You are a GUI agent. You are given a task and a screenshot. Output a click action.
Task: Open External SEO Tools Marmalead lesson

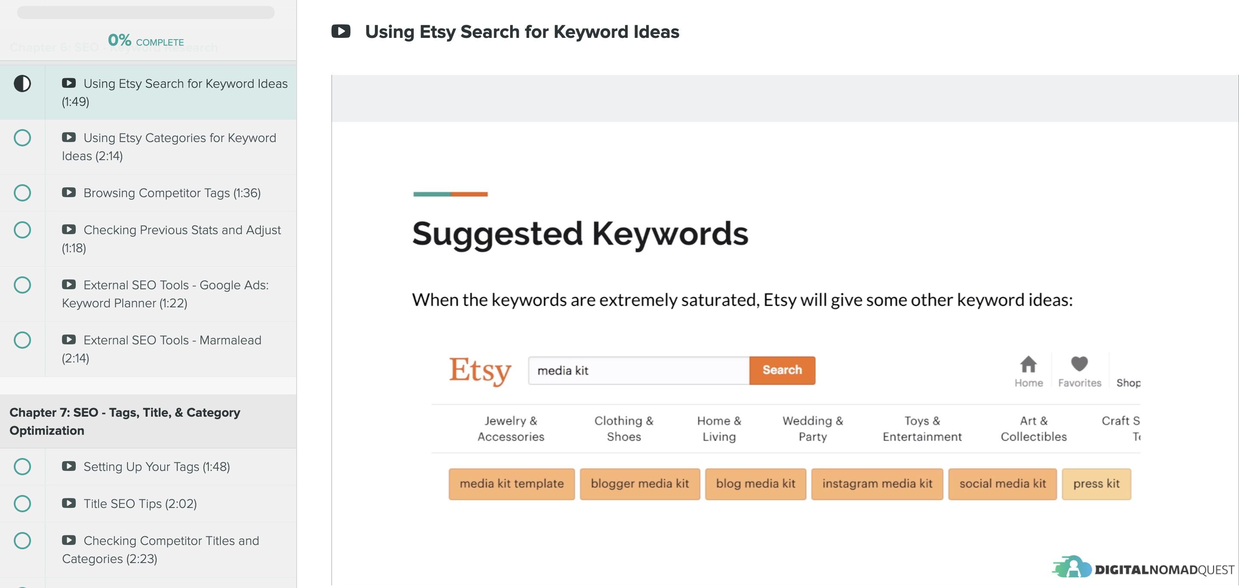[148, 349]
